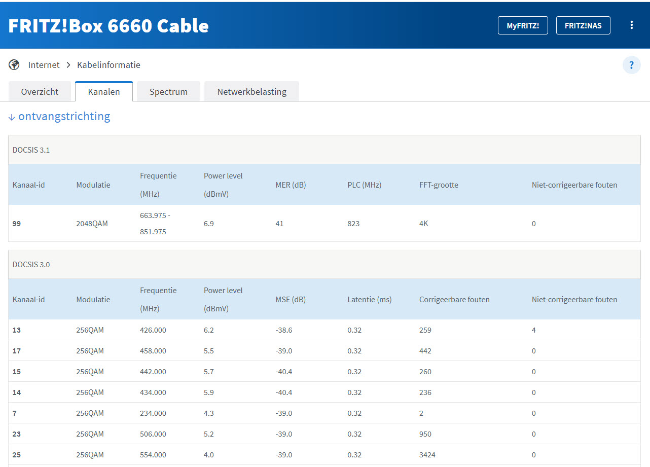This screenshot has height=467, width=650.
Task: Click the Kabelinformatie breadcrumb item
Action: [x=109, y=65]
